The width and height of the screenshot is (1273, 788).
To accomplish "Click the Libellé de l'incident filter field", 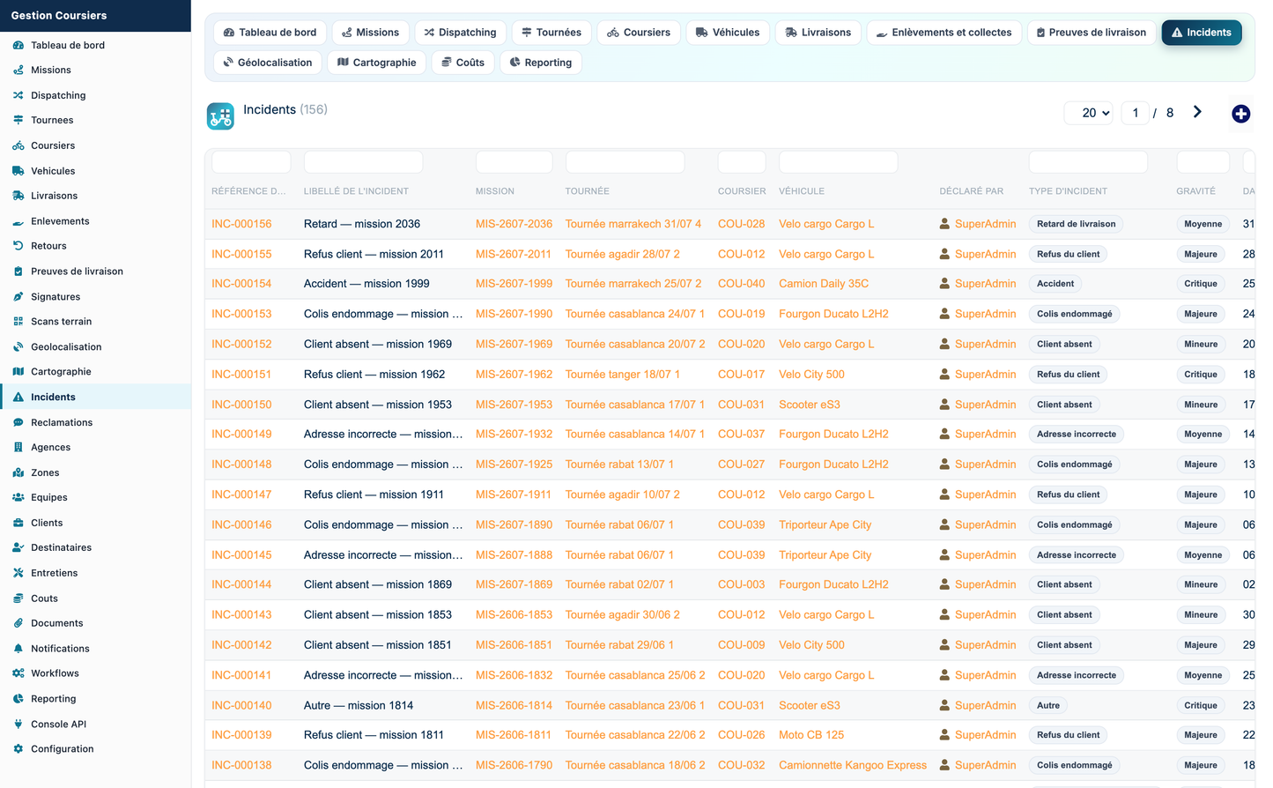I will pyautogui.click(x=363, y=162).
